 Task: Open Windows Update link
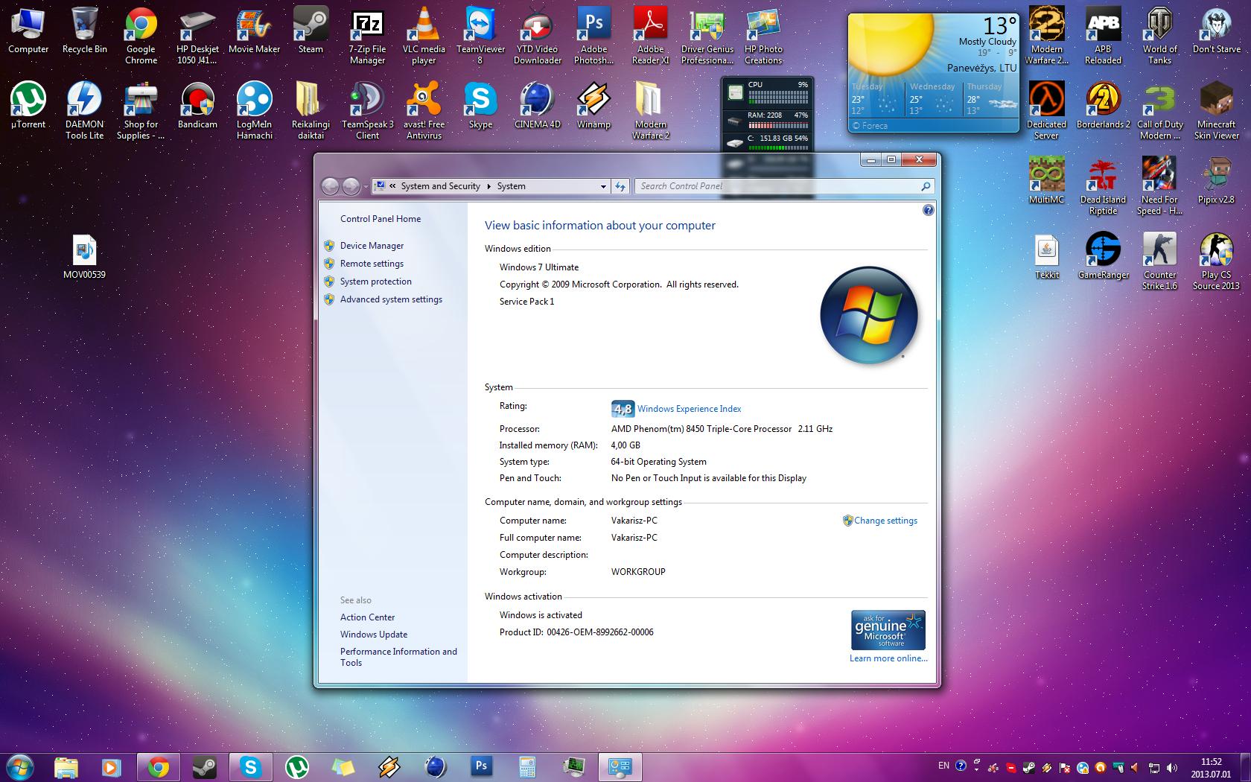[x=374, y=635]
